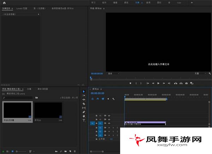Toggle visibility eye for track V3

click(109, 116)
